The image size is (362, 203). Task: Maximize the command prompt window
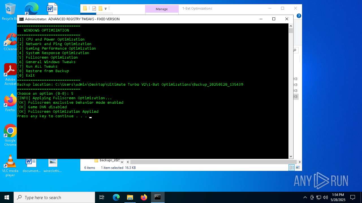click(x=274, y=19)
